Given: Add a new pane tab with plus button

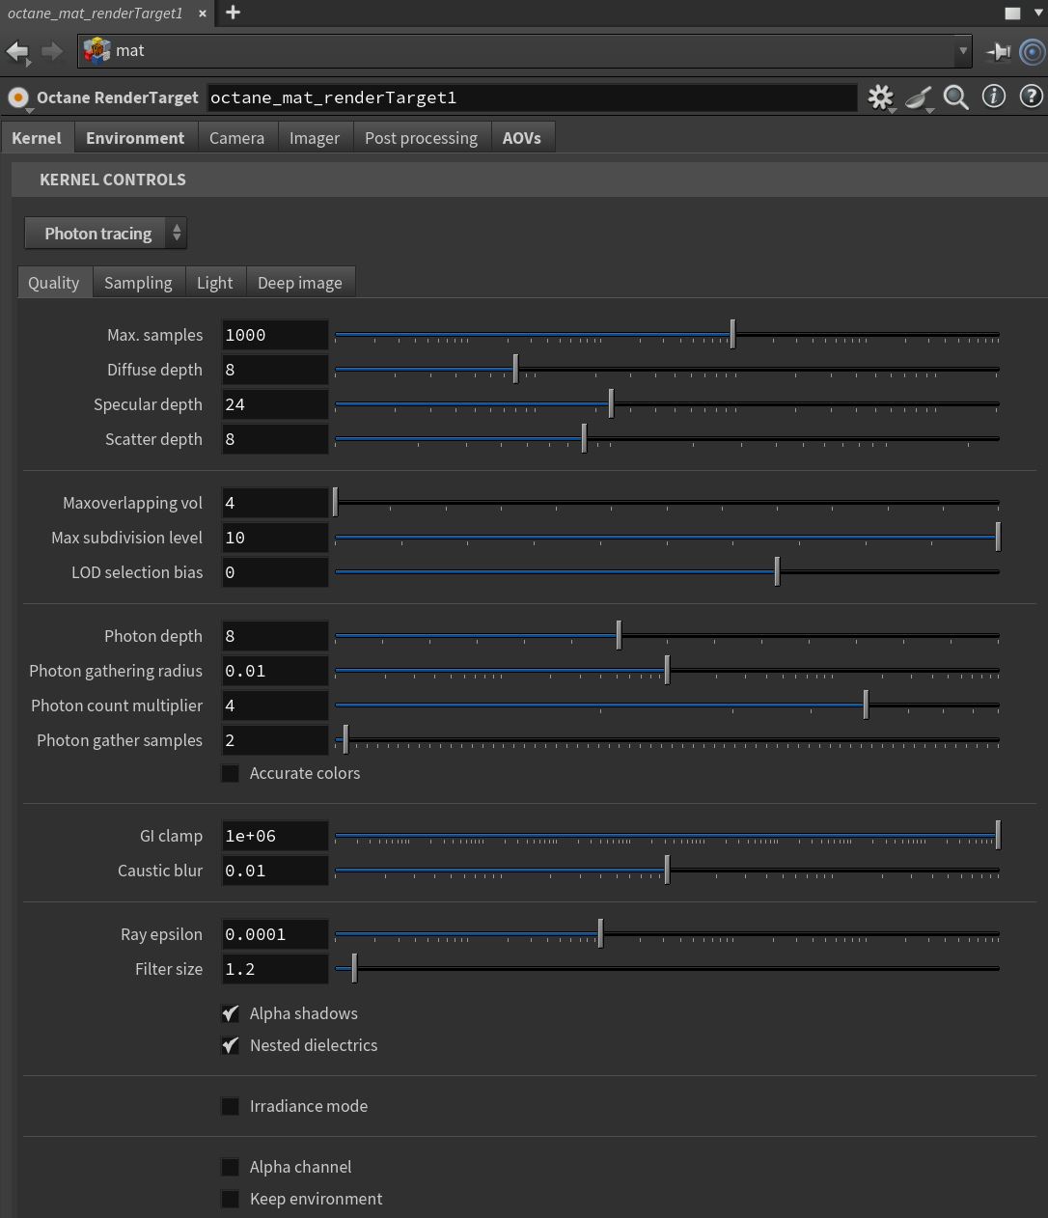Looking at the screenshot, I should click(233, 13).
